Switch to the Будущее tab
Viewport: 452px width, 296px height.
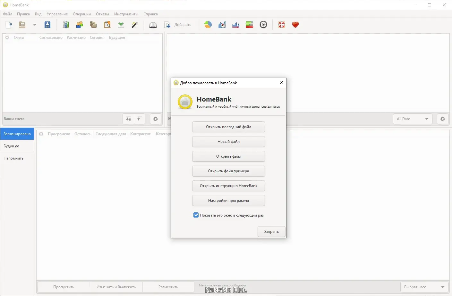coord(17,146)
